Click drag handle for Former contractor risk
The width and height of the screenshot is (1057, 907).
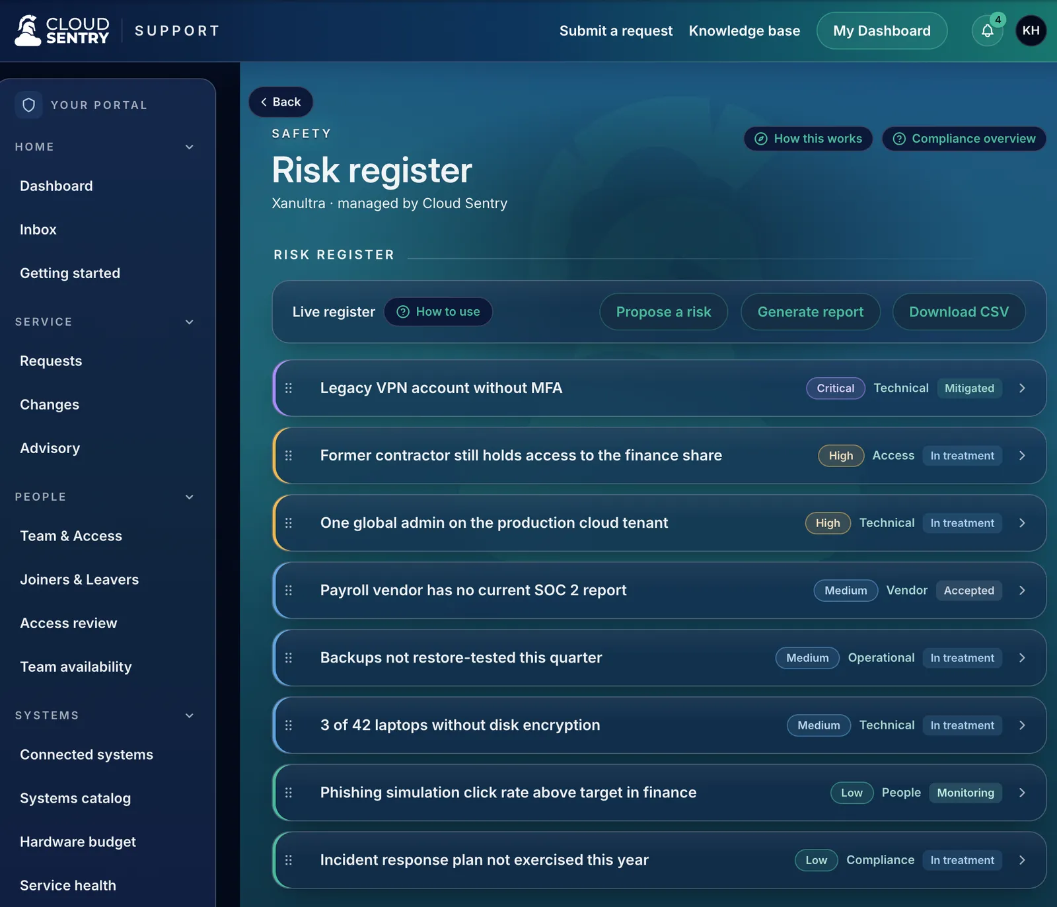tap(289, 456)
